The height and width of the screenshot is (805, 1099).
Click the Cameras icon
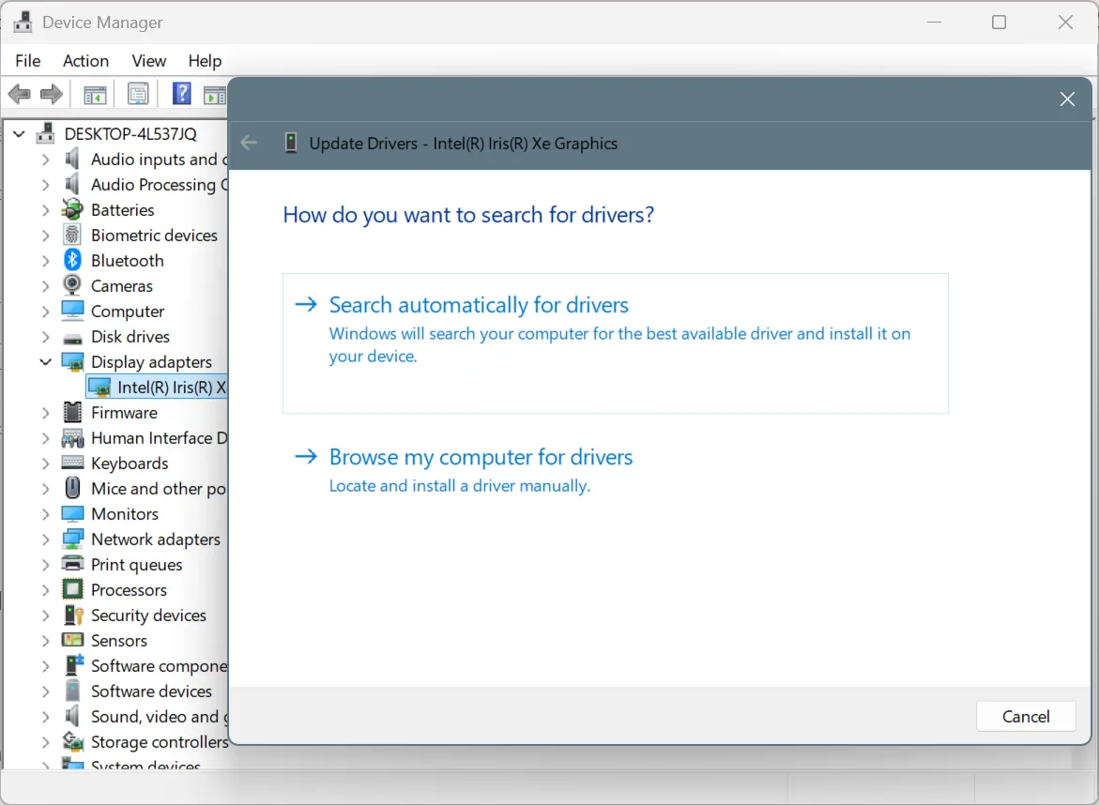(x=72, y=285)
